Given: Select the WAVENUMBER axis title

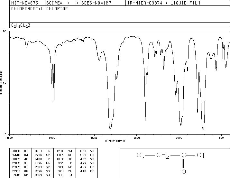Looking at the screenshot, I should [115, 141].
